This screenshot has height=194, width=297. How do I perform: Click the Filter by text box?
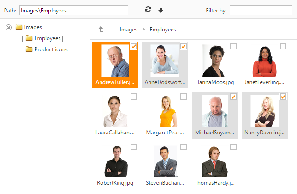coord(261,10)
